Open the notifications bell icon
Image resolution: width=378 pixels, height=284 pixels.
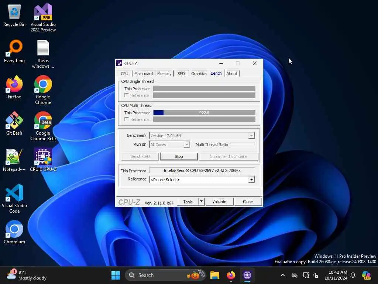pos(353,275)
